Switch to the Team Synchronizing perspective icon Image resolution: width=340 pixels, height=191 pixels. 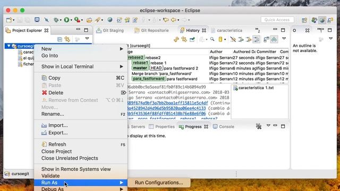(330, 20)
